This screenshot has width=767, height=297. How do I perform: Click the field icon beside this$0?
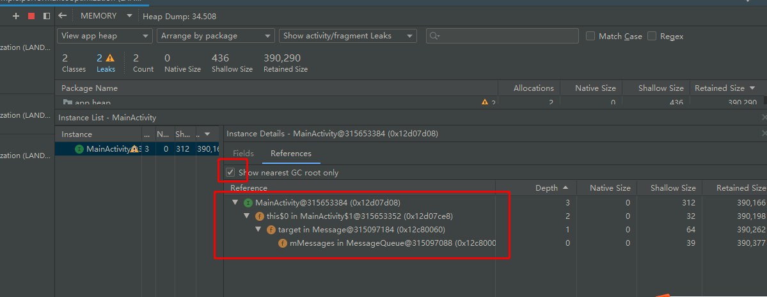[260, 216]
